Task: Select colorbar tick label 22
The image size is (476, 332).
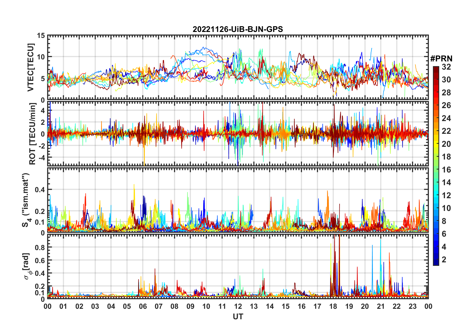Action: [x=446, y=131]
